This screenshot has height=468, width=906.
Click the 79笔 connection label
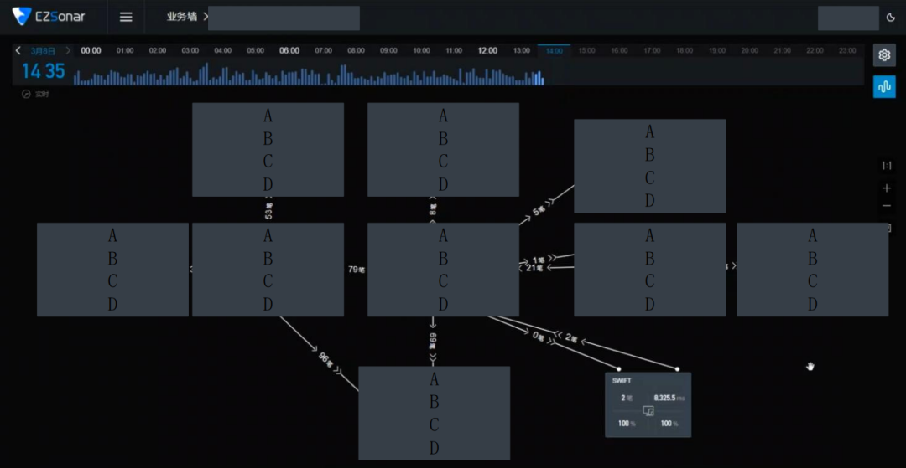[x=357, y=270]
